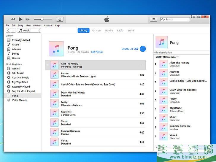Click the Play button
The height and width of the screenshot is (162, 216).
point(20,19)
